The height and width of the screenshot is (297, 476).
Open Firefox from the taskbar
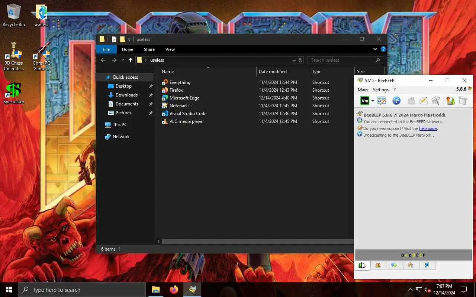pyautogui.click(x=174, y=290)
